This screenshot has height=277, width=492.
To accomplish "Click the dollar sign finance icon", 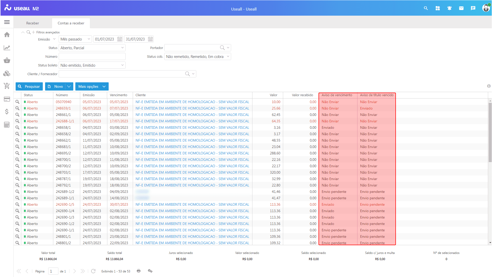I will click(x=7, y=112).
